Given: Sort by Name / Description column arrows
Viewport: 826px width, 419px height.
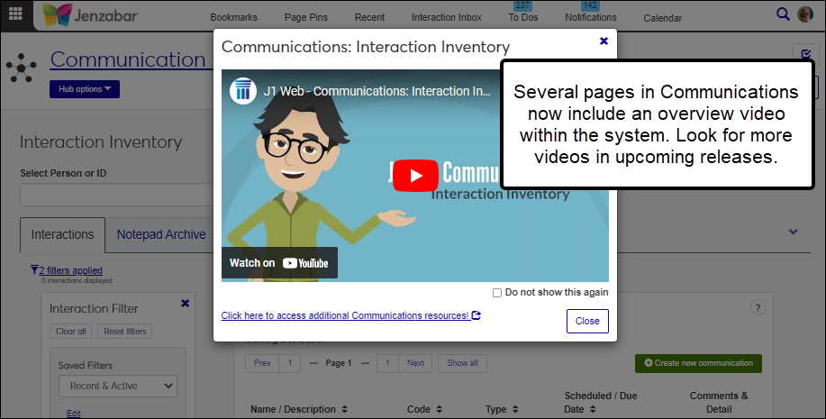Looking at the screenshot, I should 344,409.
